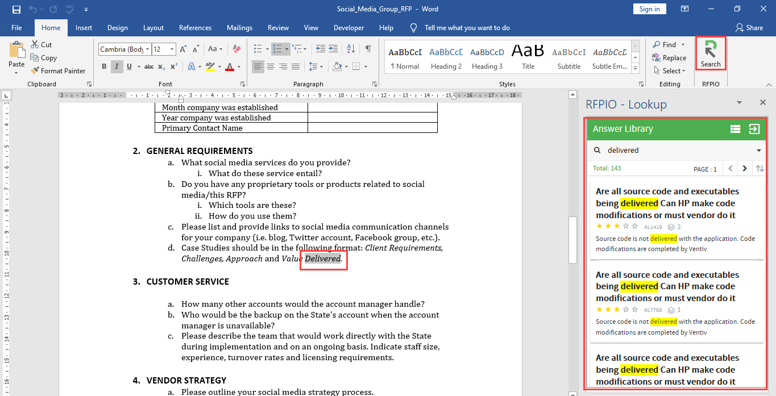Open the font size dropdown

click(x=173, y=49)
